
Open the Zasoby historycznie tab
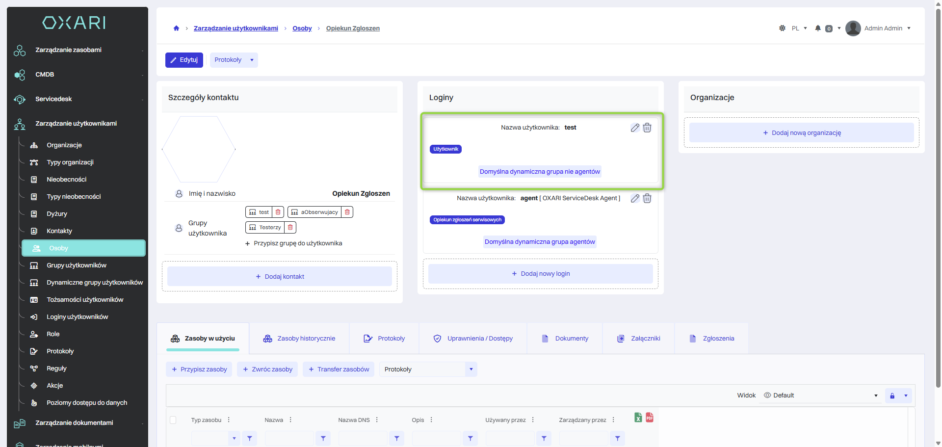[299, 339]
